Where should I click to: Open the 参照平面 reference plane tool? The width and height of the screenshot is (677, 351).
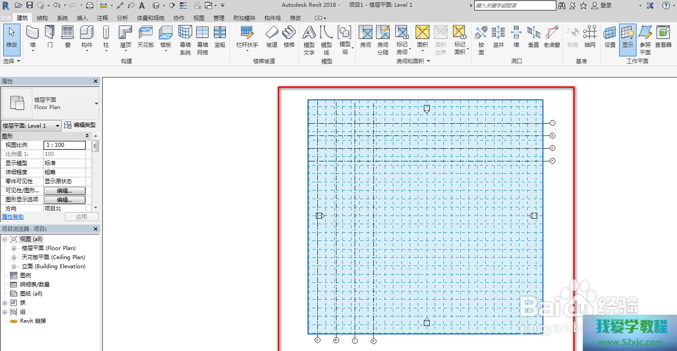[x=645, y=39]
